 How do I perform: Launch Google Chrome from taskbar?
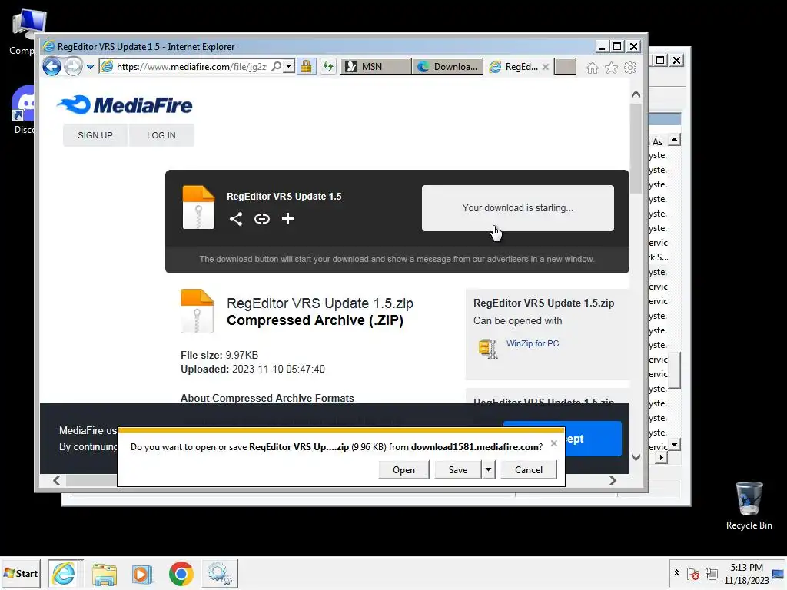[x=181, y=573]
